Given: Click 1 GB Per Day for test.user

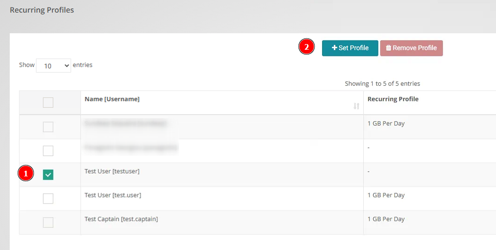Looking at the screenshot, I should (386, 195).
